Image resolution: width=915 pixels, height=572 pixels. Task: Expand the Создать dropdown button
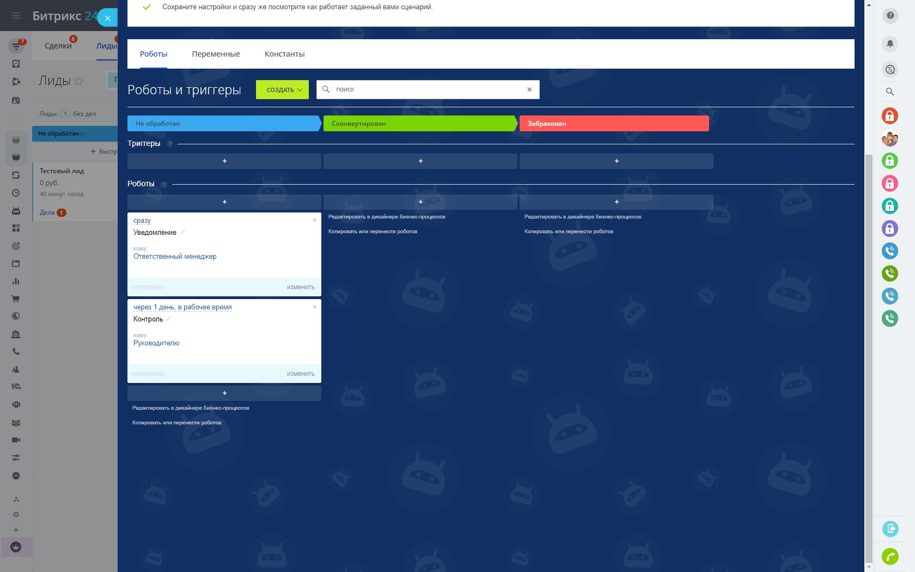(x=282, y=90)
